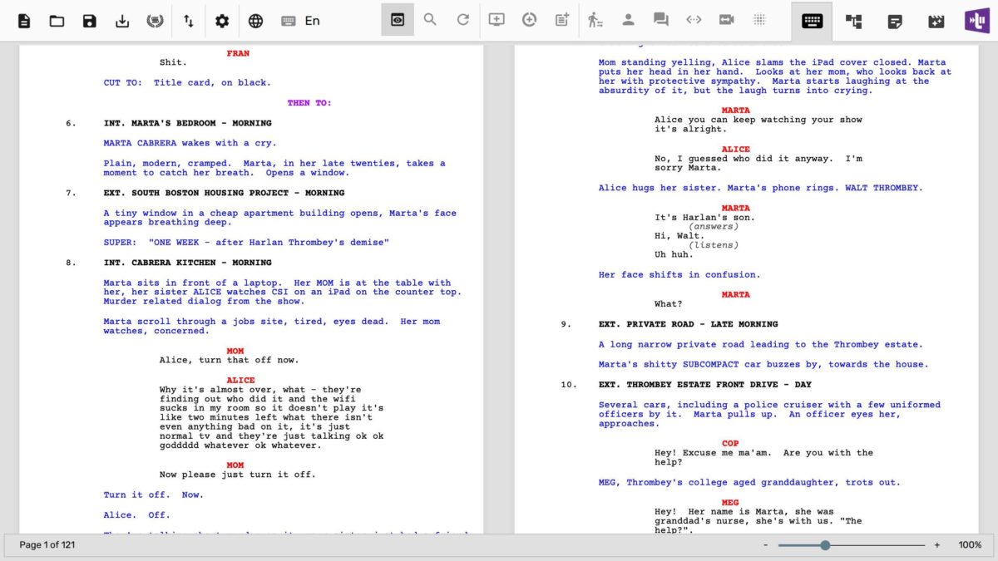The width and height of the screenshot is (998, 561).
Task: Create a new screenplay document
Action: (x=23, y=20)
